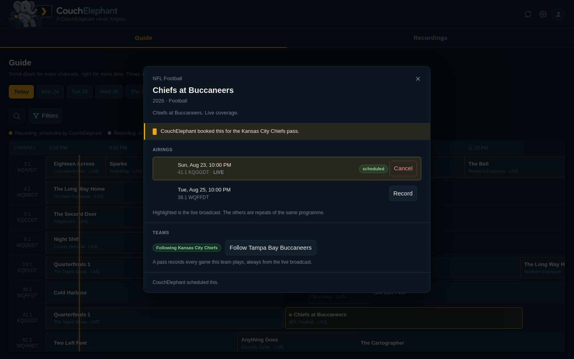Open the guide search icon

click(x=17, y=116)
